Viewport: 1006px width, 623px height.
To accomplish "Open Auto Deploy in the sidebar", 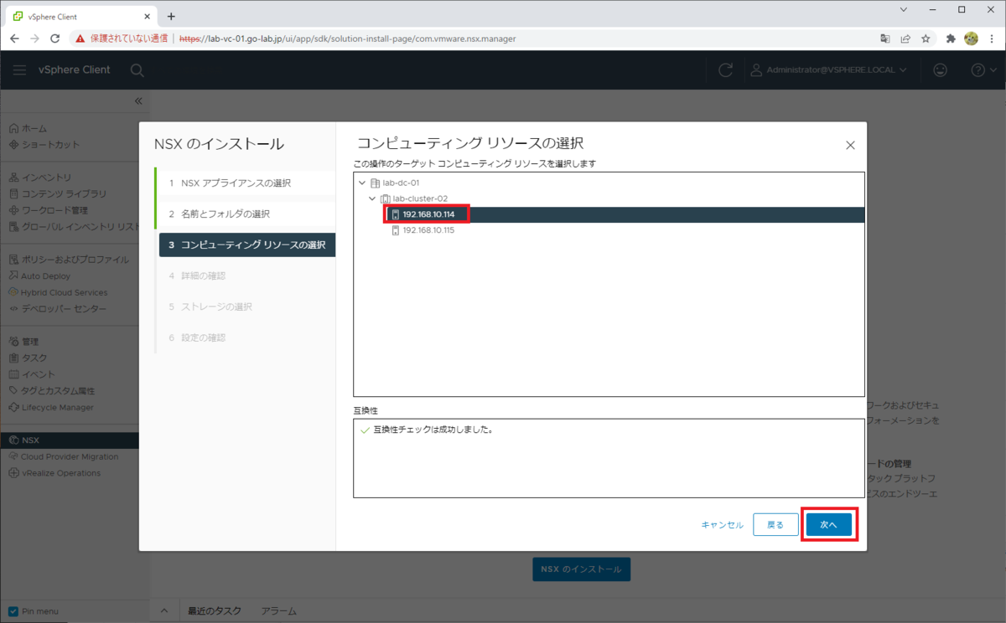I will click(46, 275).
